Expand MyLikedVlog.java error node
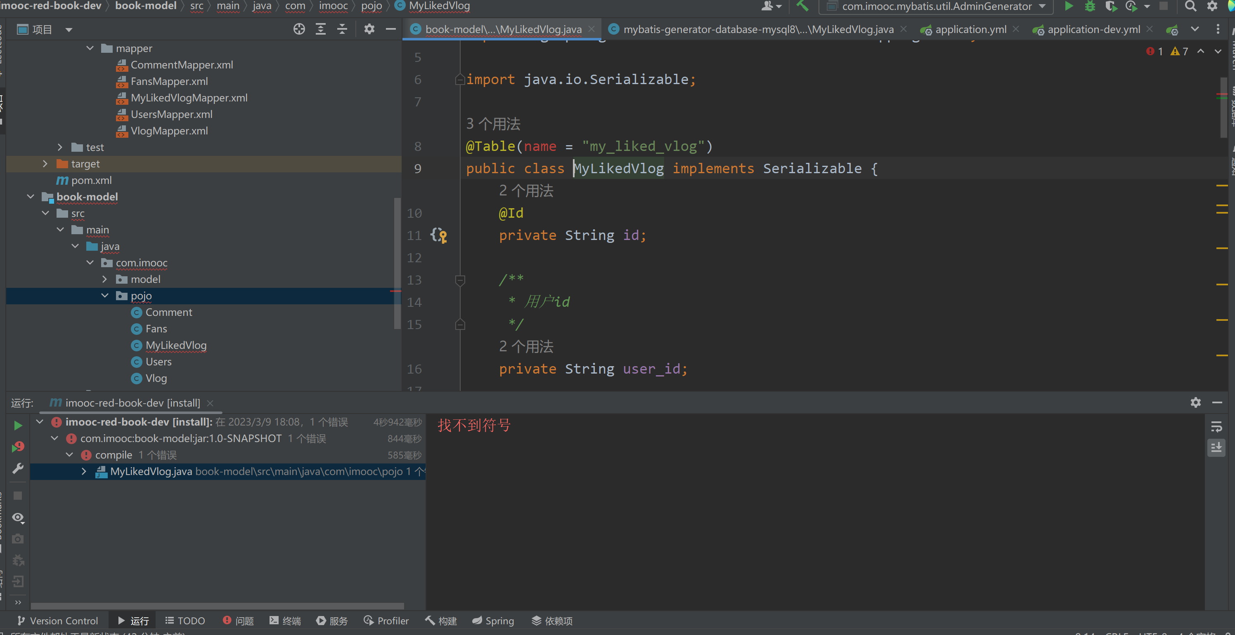 click(x=84, y=471)
